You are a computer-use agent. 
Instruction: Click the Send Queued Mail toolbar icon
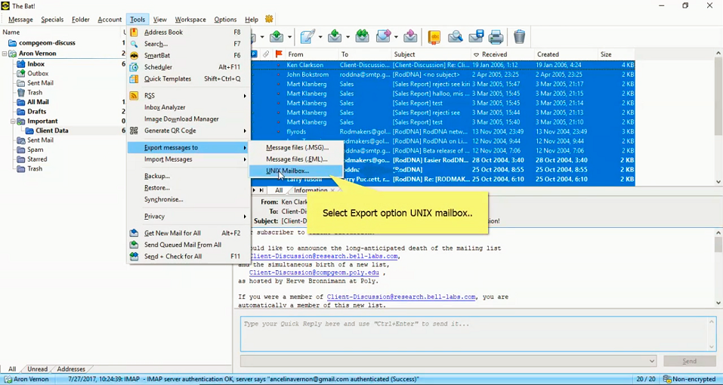pos(277,36)
